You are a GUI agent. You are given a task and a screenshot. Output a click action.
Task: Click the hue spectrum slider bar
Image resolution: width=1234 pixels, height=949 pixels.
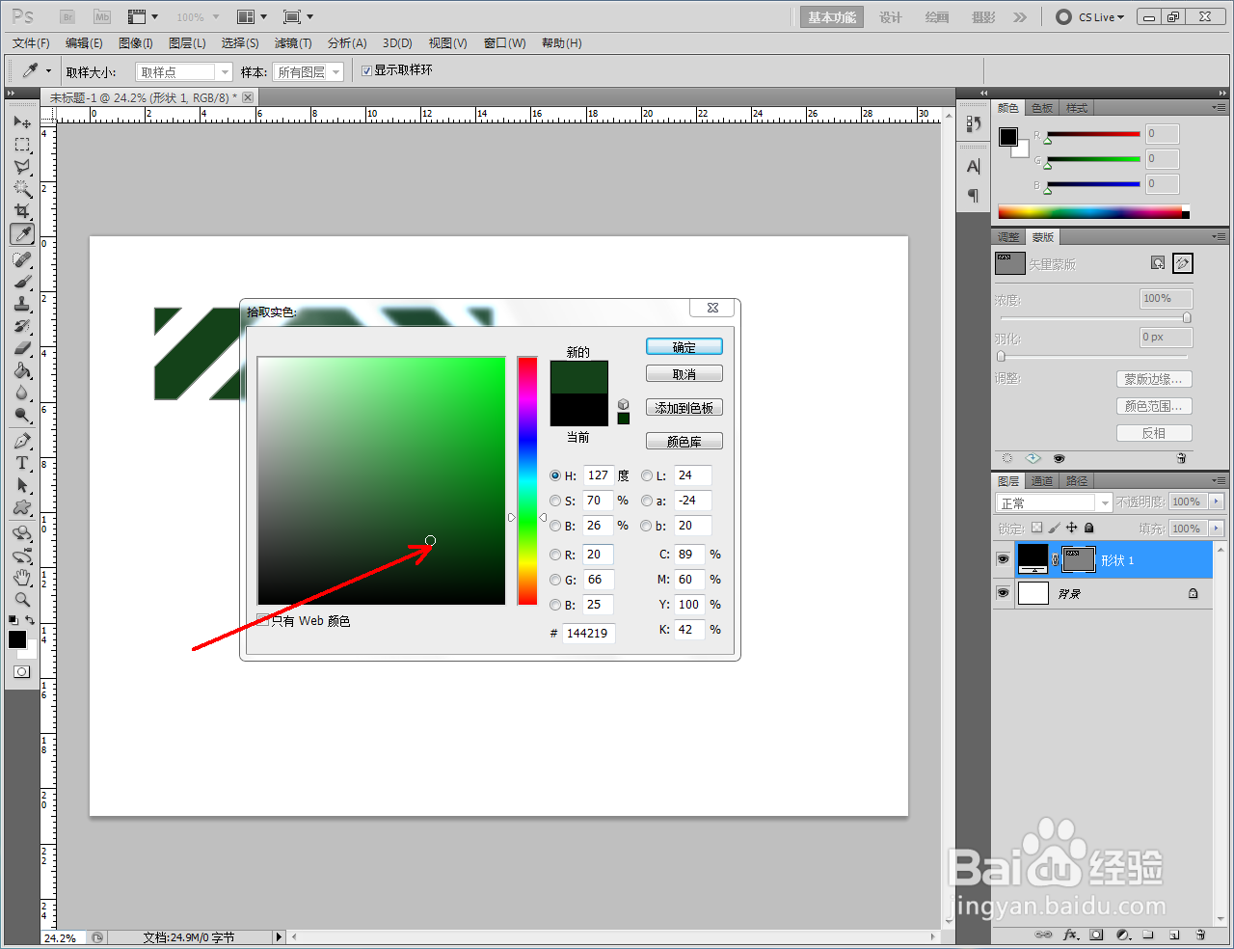(527, 480)
